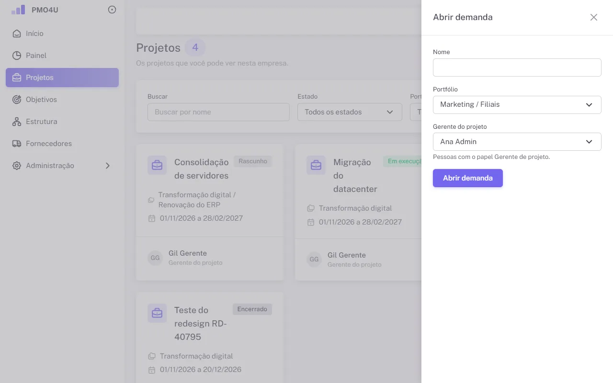
Task: Close the Abrir demanda panel
Action: click(594, 17)
